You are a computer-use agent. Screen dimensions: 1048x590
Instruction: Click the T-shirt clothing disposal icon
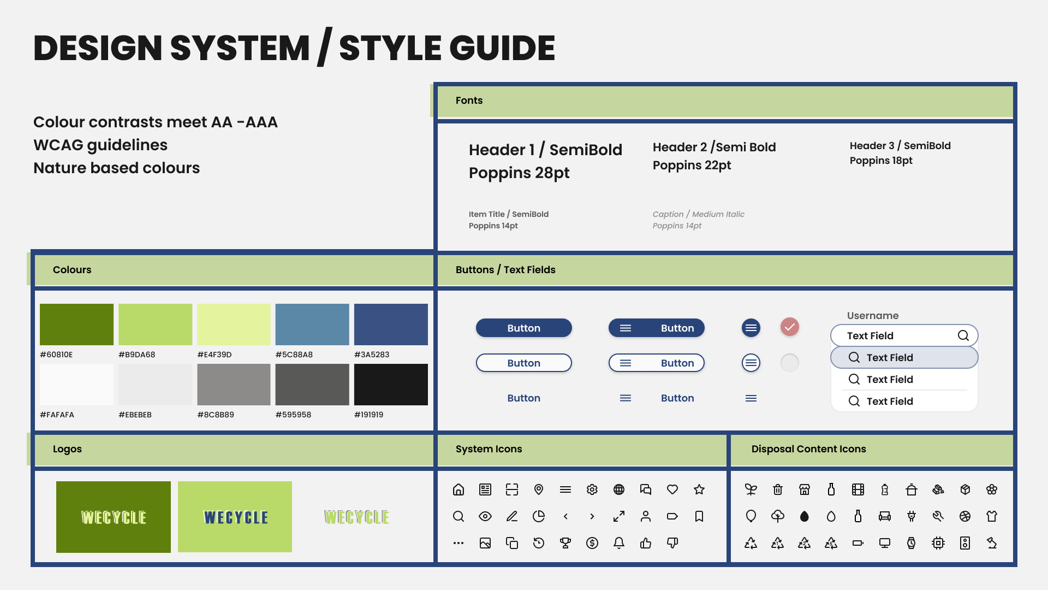tap(992, 516)
